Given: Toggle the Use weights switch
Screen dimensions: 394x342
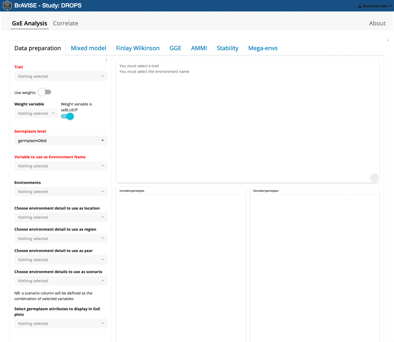Looking at the screenshot, I should coord(44,92).
